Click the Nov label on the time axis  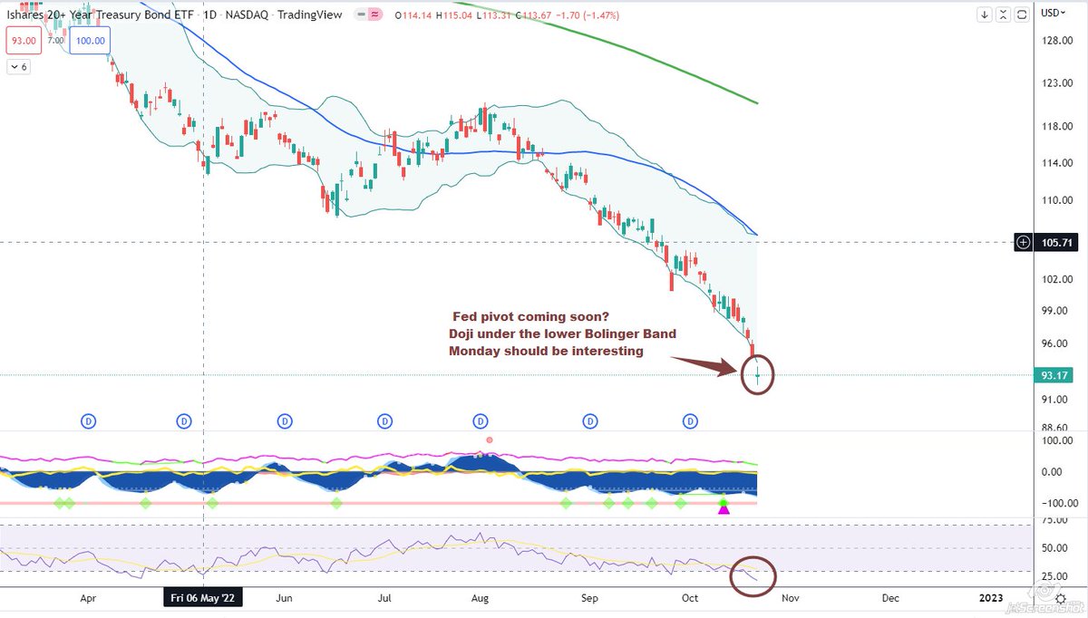pos(790,598)
